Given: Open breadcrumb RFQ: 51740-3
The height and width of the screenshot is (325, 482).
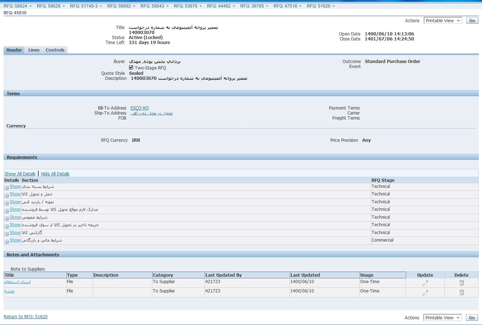Looking at the screenshot, I should click(x=84, y=6).
